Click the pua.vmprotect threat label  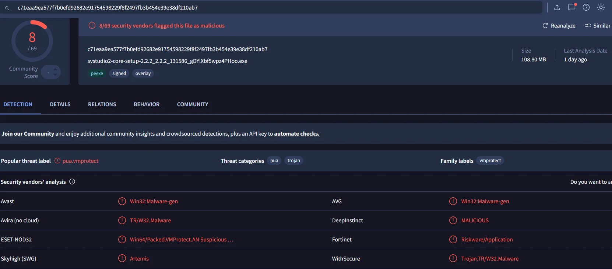point(80,161)
